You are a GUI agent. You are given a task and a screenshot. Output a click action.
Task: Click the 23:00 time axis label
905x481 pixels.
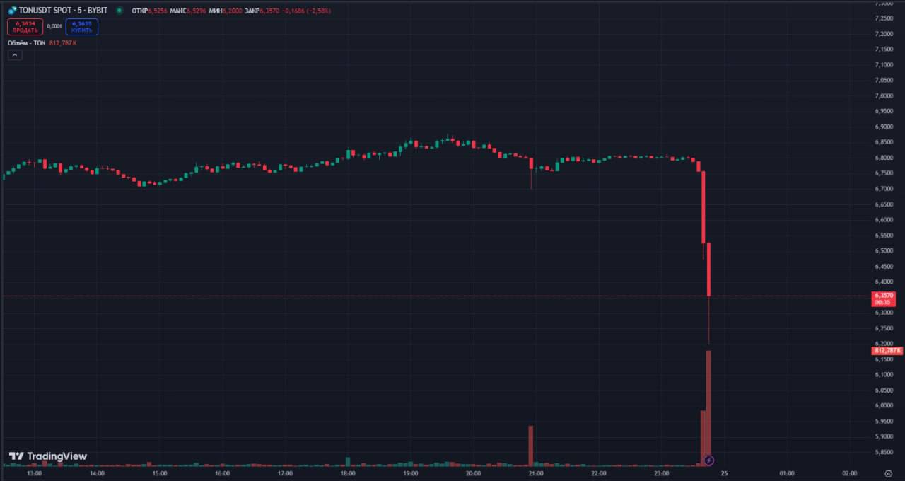661,473
